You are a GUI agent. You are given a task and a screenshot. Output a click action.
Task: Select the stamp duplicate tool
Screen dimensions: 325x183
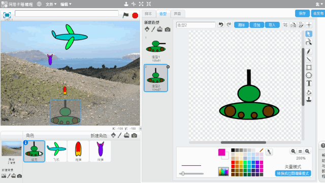point(309,100)
